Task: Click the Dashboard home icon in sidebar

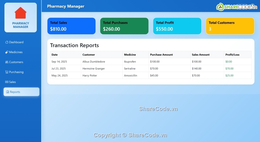Action: 7,42
